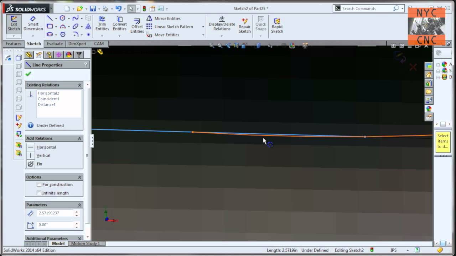Open the Linear Sketch Pattern dropdown arrow
This screenshot has width=456, height=256.
[203, 27]
